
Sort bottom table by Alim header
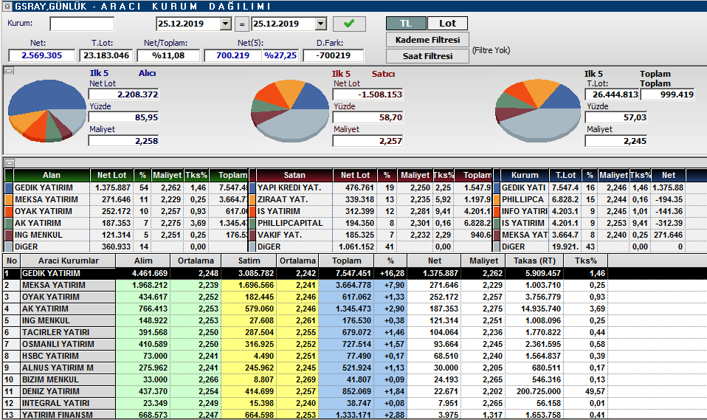143,261
